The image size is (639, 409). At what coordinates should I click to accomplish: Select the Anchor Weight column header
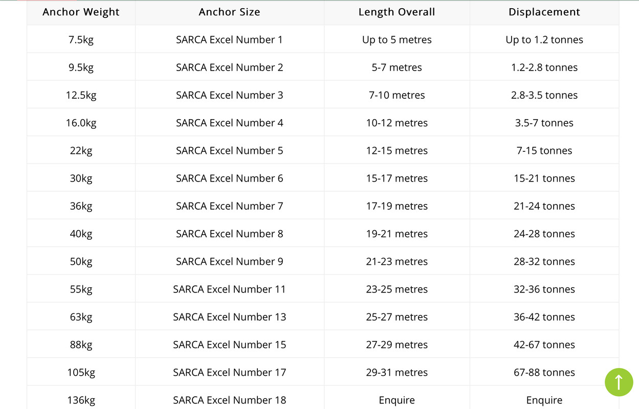click(81, 12)
